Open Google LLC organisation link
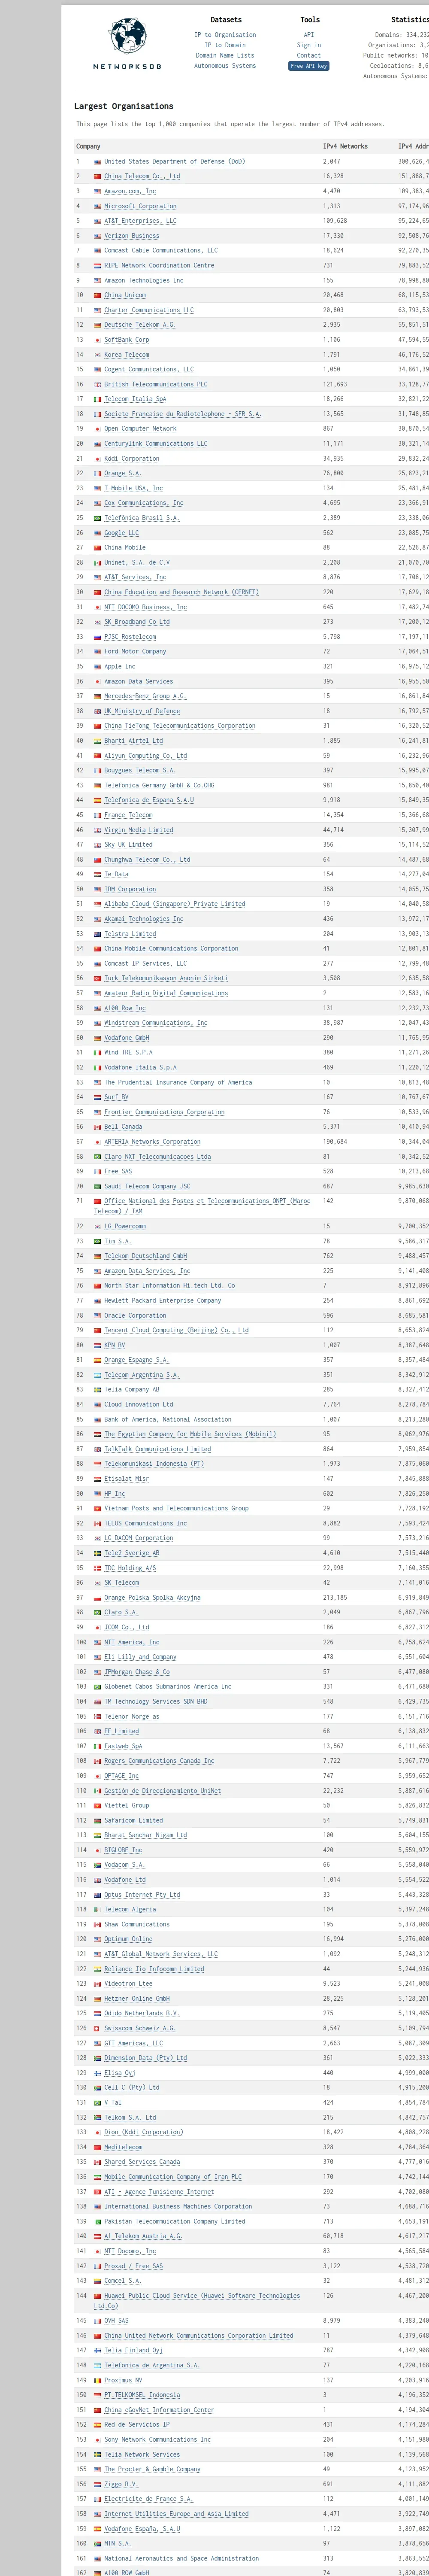 (122, 533)
